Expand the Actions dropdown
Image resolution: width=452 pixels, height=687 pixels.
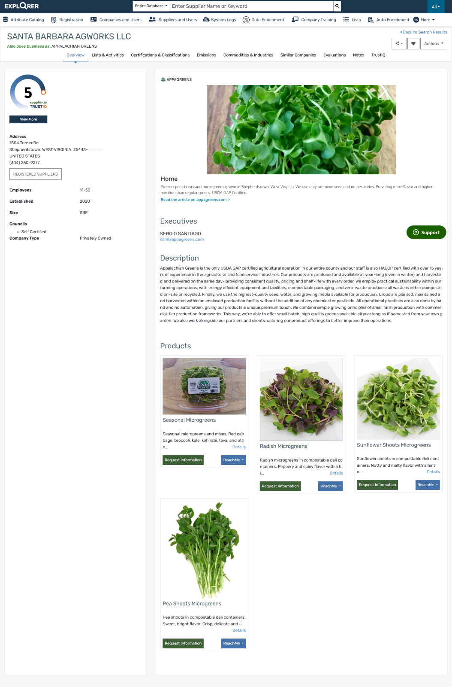point(434,43)
